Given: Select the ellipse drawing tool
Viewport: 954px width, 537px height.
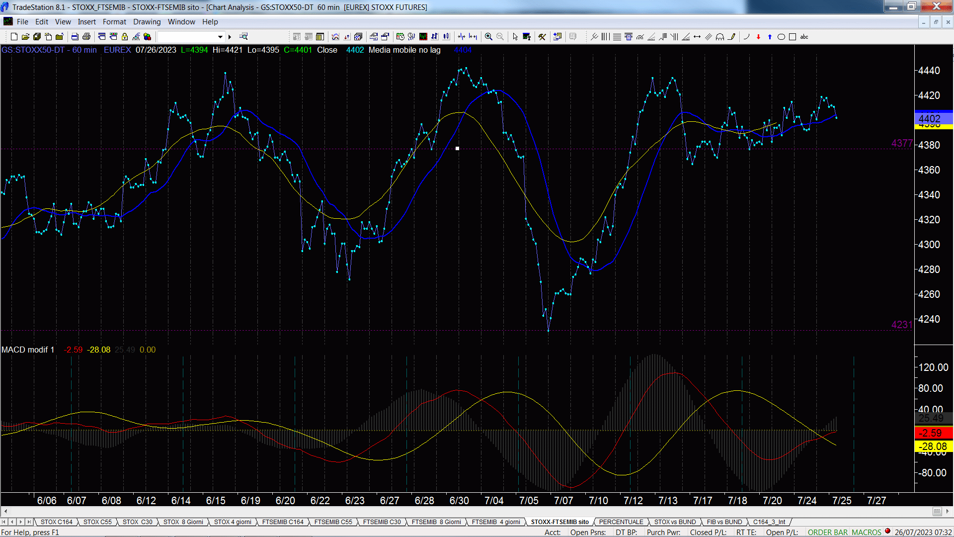Looking at the screenshot, I should [781, 37].
